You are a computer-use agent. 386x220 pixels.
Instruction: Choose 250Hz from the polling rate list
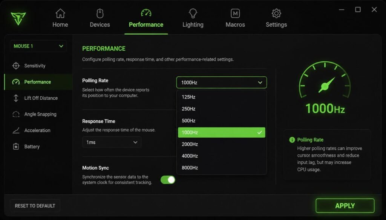tap(222, 109)
